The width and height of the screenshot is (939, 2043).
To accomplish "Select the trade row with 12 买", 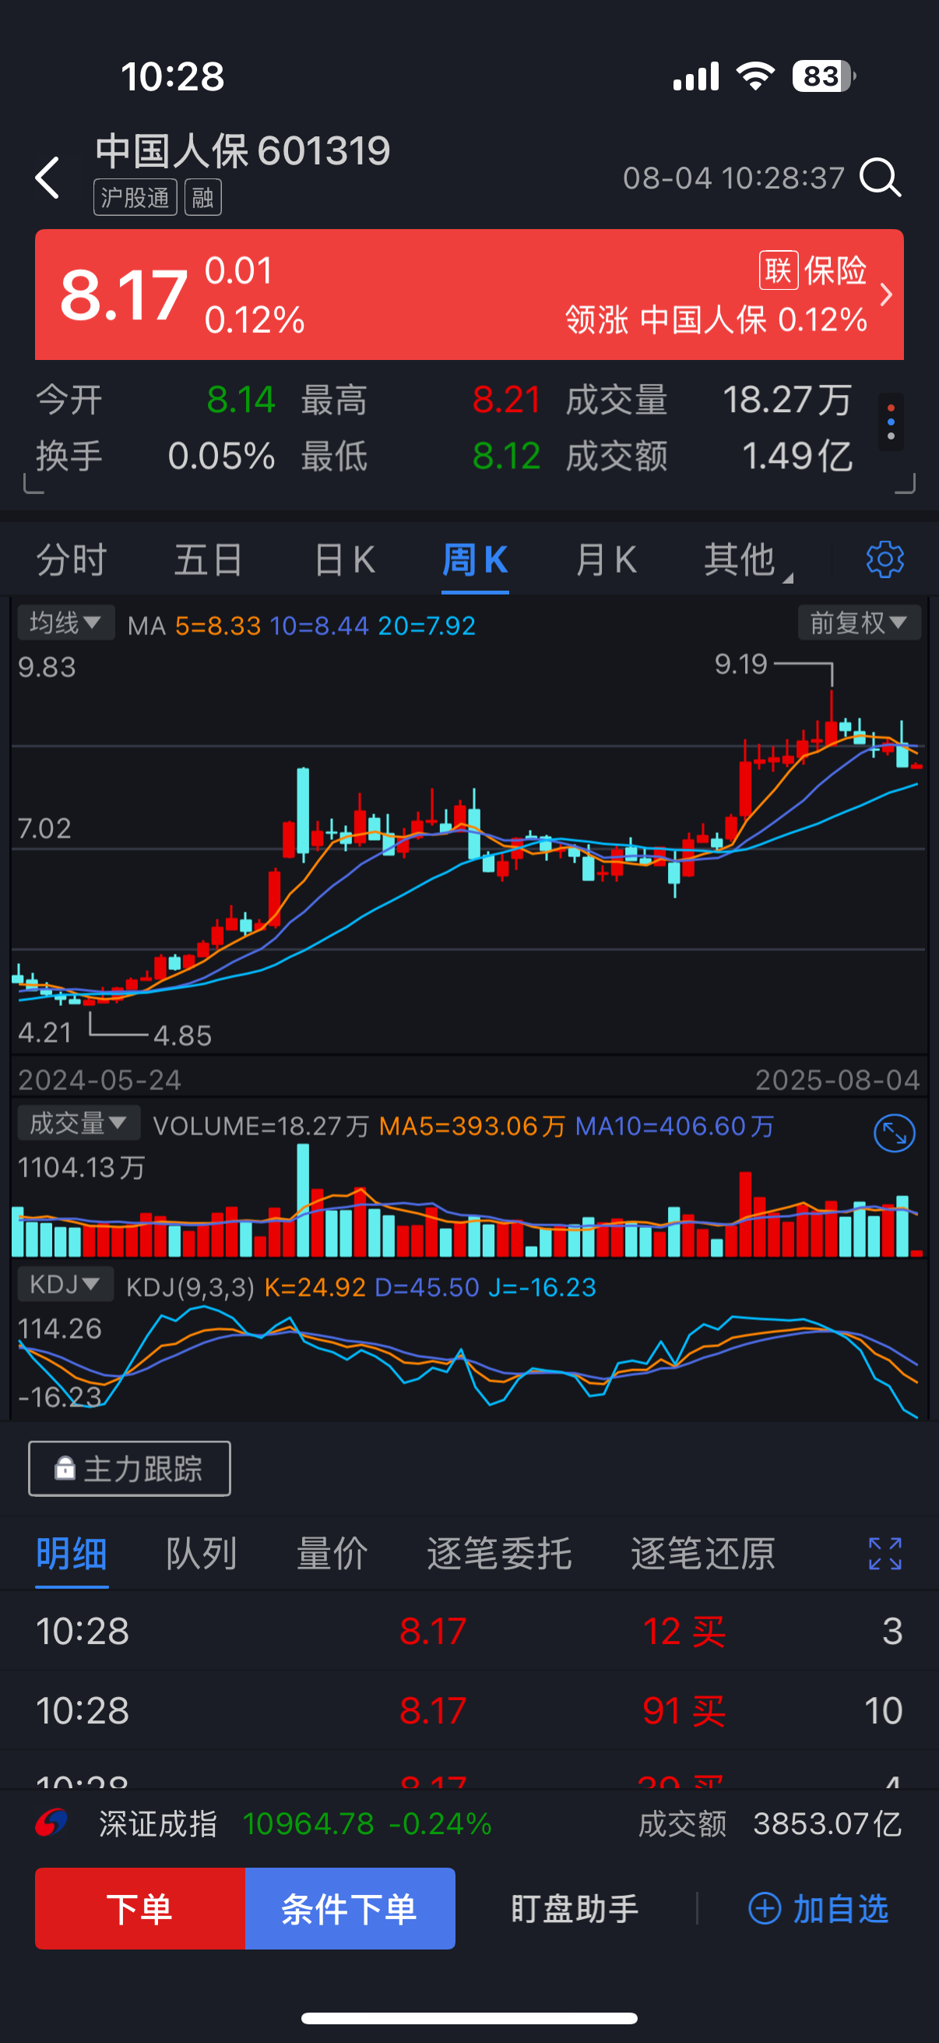I will pyautogui.click(x=469, y=1631).
